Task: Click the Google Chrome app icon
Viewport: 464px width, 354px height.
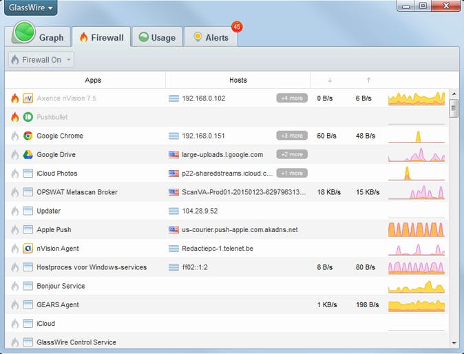Action: [28, 136]
